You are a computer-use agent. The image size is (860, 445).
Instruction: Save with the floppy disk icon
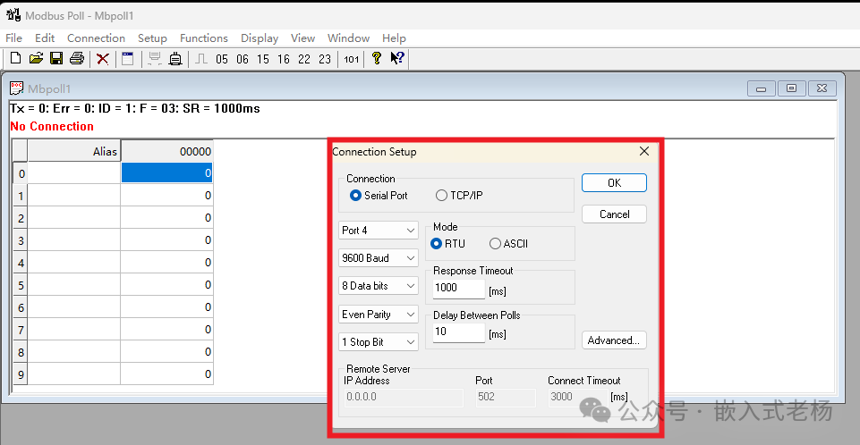[56, 58]
